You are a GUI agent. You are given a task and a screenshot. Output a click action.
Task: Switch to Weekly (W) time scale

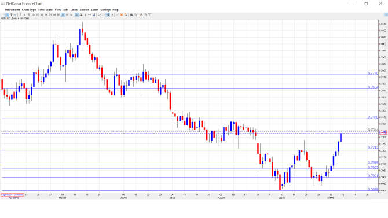(67, 15)
